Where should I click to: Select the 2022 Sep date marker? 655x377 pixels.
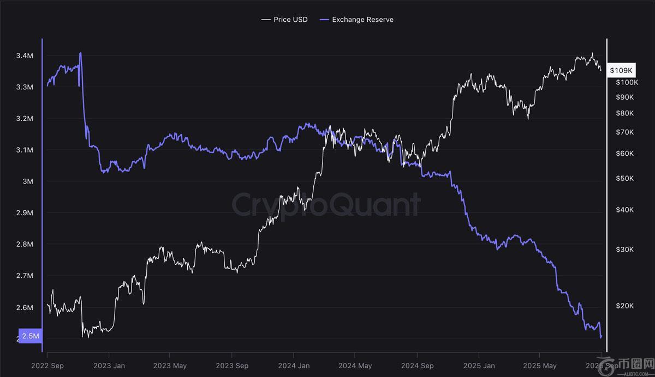tap(47, 366)
